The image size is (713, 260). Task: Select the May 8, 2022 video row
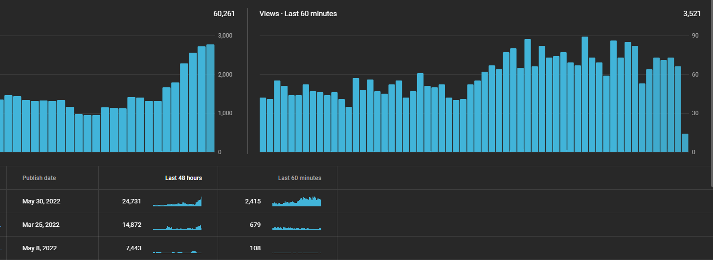point(356,248)
